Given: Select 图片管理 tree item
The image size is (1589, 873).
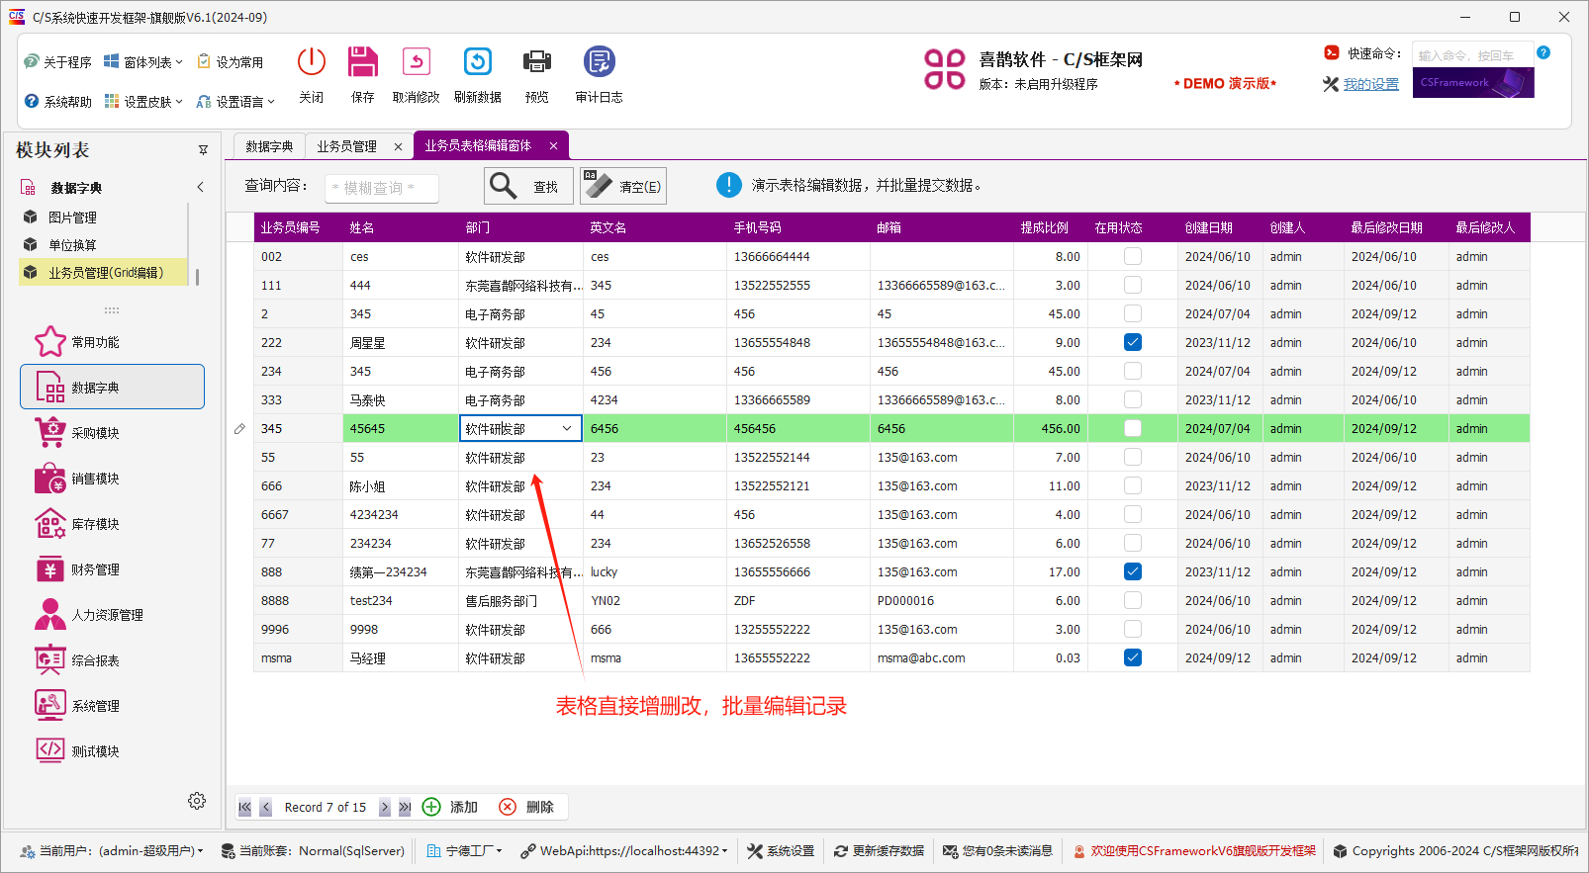Looking at the screenshot, I should [x=72, y=217].
